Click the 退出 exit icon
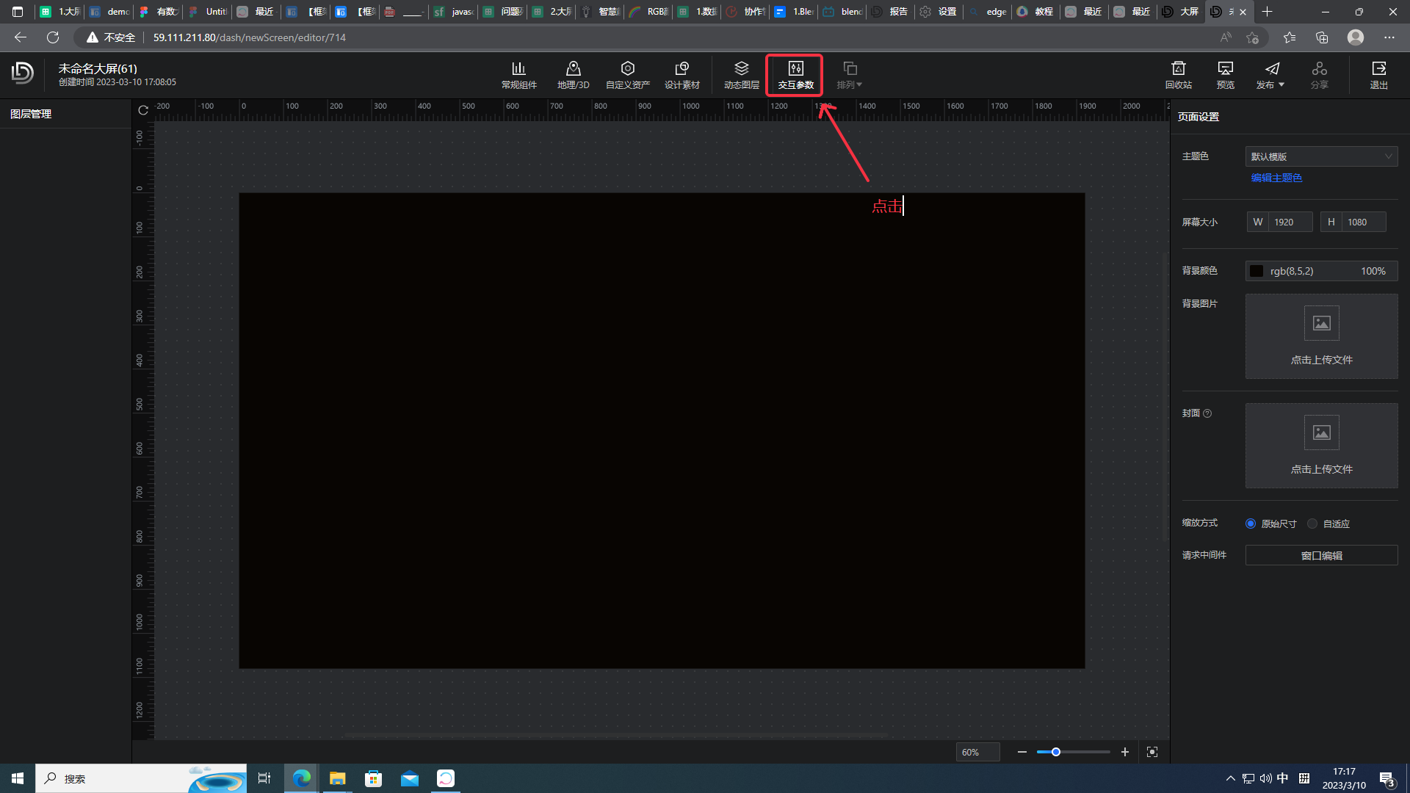 click(1378, 69)
